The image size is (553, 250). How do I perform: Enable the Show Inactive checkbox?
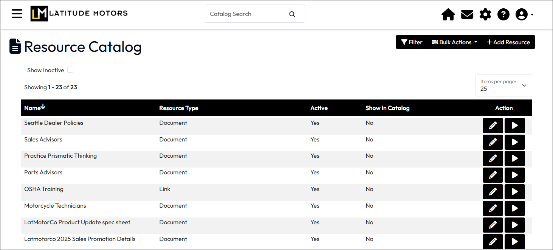tap(70, 70)
